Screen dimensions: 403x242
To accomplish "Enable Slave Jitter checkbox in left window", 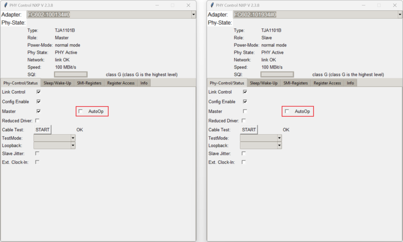I will click(37, 153).
